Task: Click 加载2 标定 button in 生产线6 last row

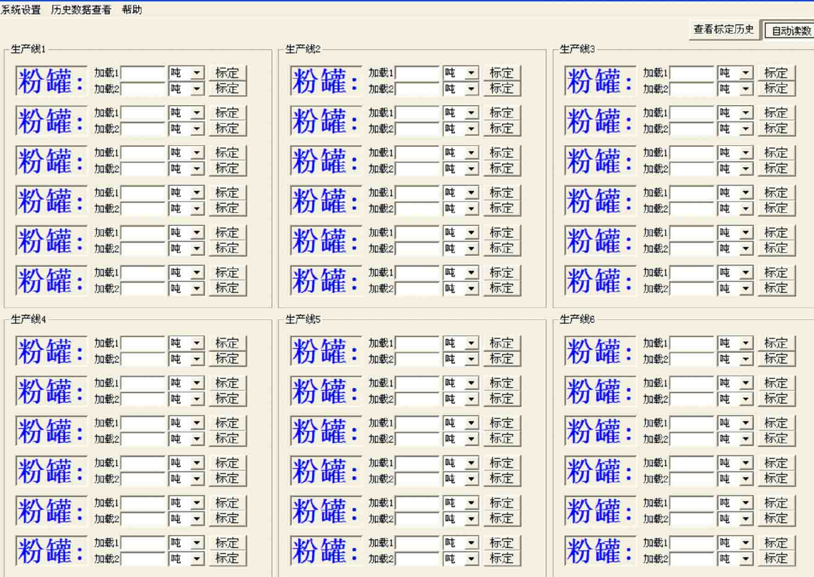Action: [x=776, y=559]
